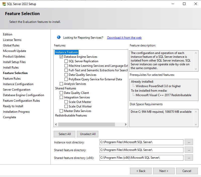Viewport: 201px width, 177px height.
Task: Open the Download it from the web link
Action: [124, 37]
